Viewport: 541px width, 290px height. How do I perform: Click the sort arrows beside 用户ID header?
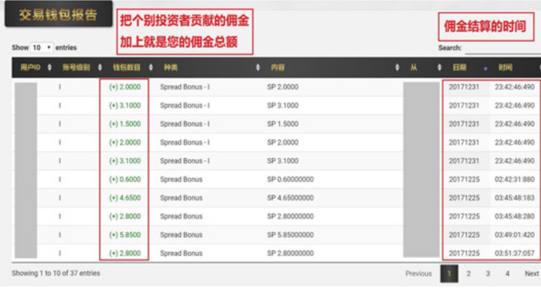(x=49, y=68)
